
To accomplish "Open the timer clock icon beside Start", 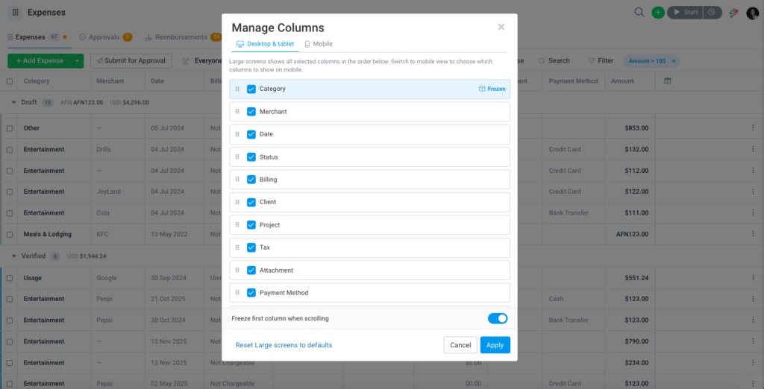I will click(712, 12).
